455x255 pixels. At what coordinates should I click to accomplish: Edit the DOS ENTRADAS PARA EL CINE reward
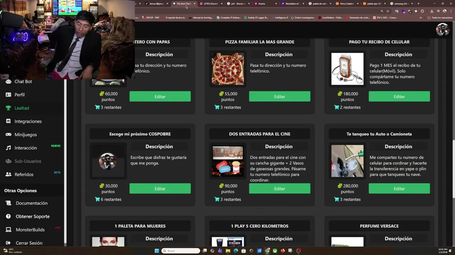279,188
